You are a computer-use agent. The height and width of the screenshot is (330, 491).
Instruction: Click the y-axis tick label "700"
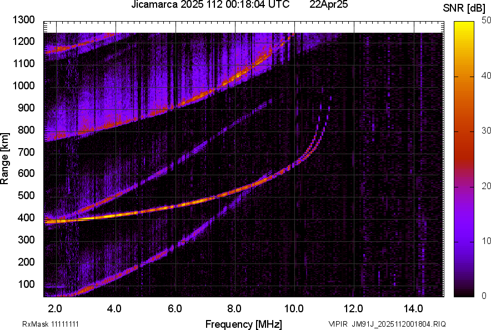click(x=26, y=152)
